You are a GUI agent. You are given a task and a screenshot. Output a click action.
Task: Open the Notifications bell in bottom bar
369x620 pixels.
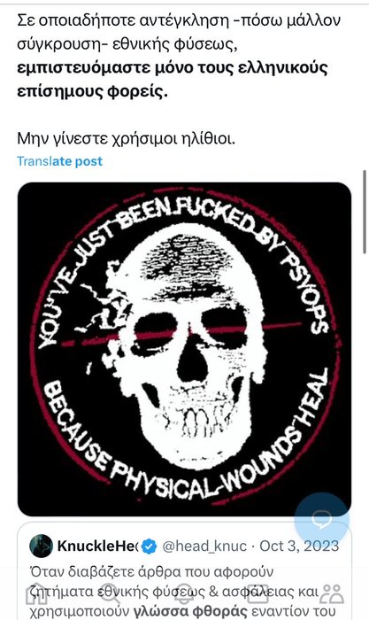tap(184, 593)
